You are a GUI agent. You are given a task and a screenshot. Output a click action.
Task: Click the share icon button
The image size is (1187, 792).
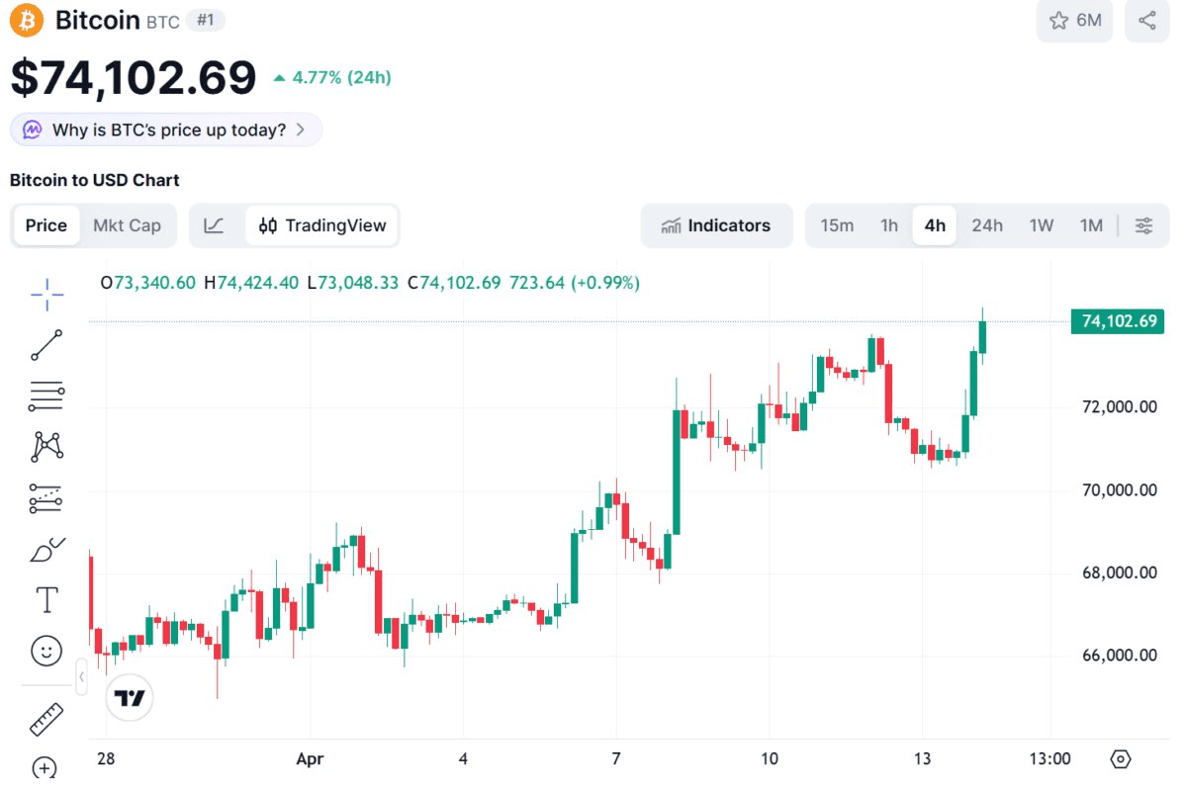pyautogui.click(x=1146, y=21)
